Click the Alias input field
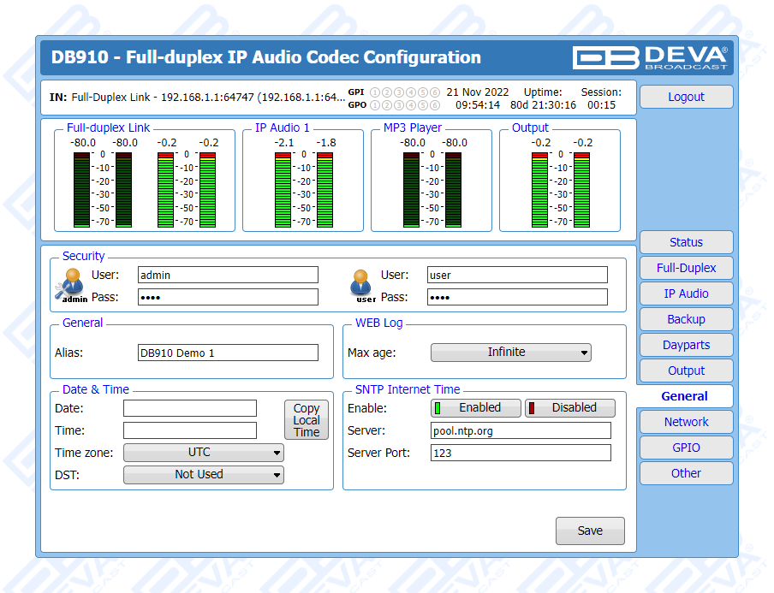This screenshot has height=593, width=774. coord(228,353)
